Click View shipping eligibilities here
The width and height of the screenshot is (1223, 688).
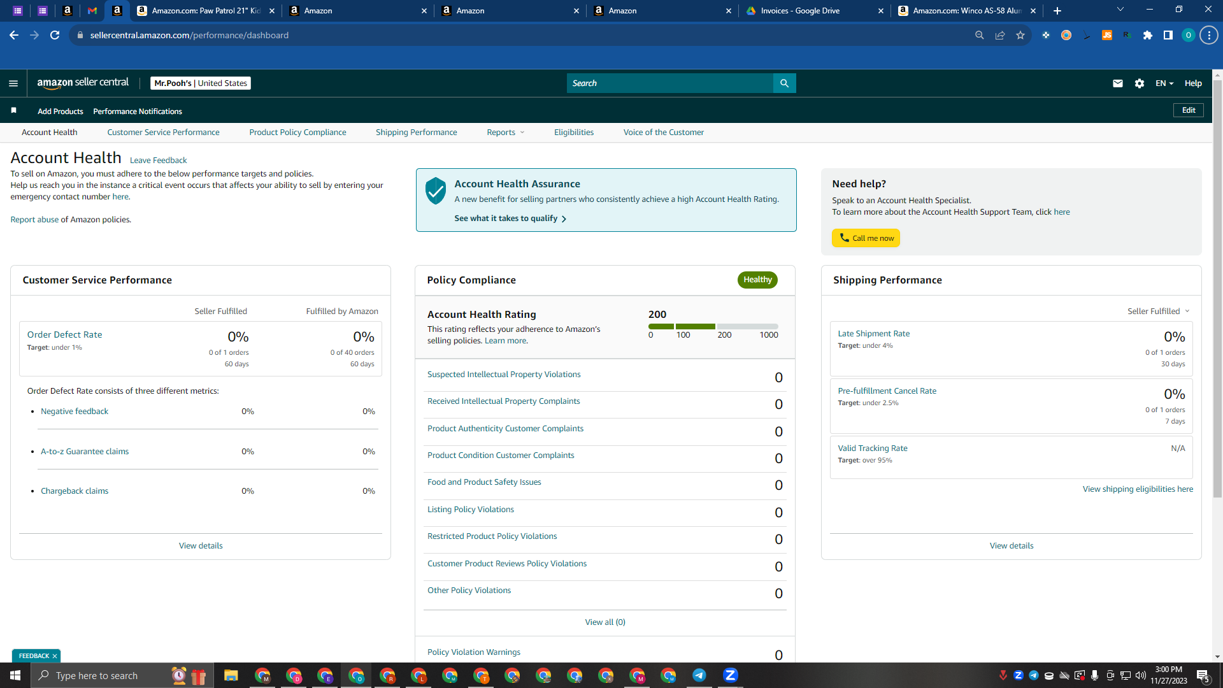point(1138,489)
